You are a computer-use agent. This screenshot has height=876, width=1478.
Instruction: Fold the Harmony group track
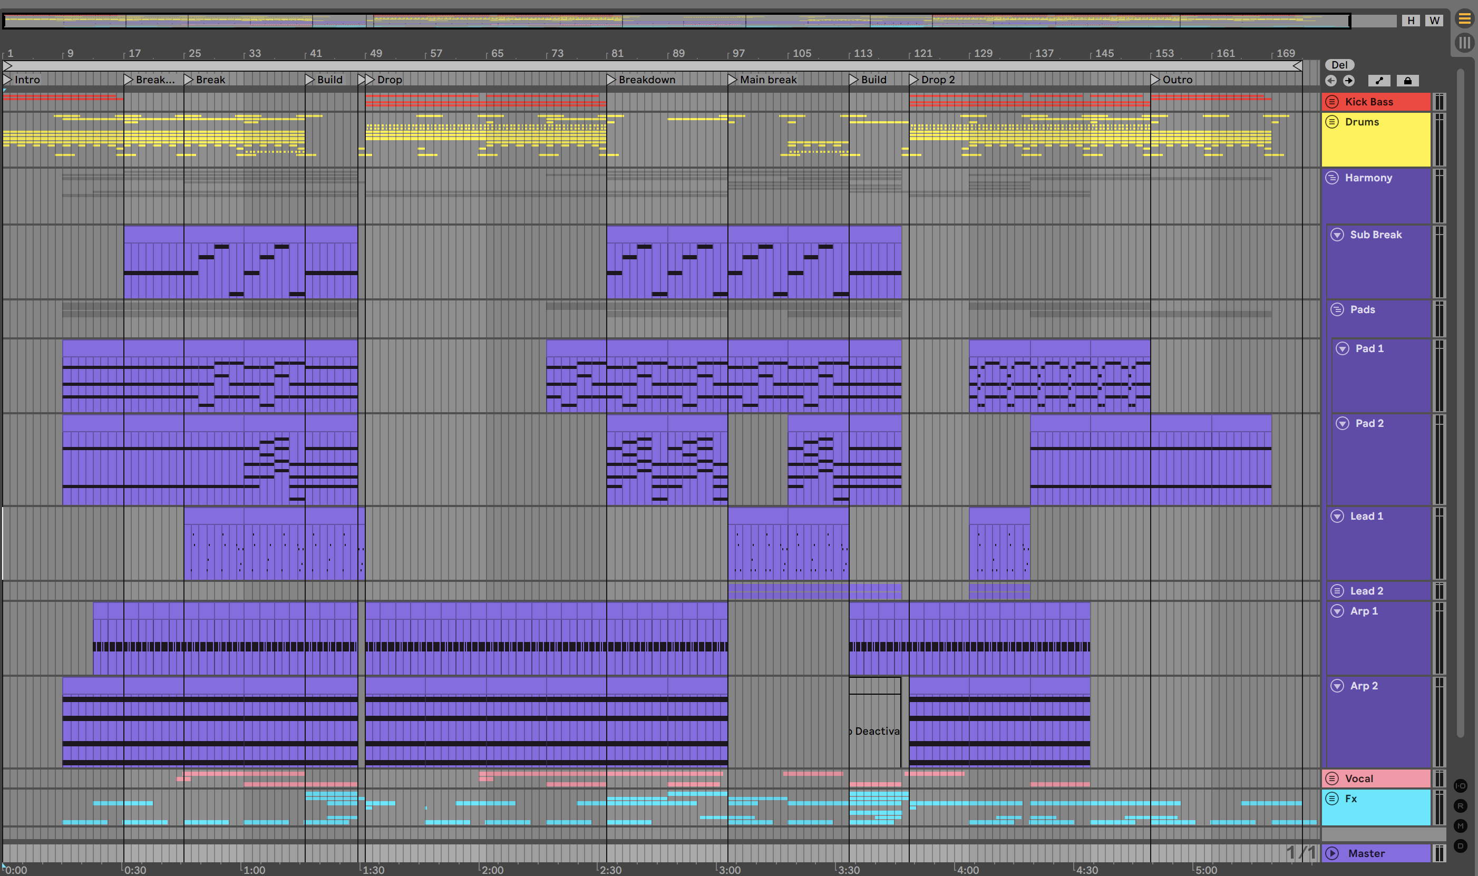[x=1332, y=178]
